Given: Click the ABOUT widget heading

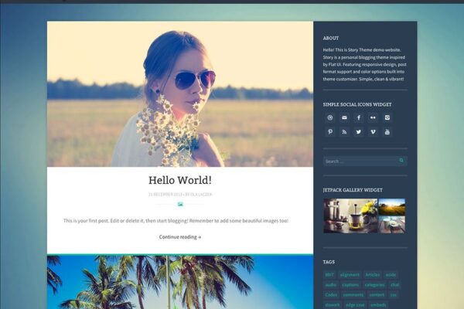Looking at the screenshot, I should (331, 38).
